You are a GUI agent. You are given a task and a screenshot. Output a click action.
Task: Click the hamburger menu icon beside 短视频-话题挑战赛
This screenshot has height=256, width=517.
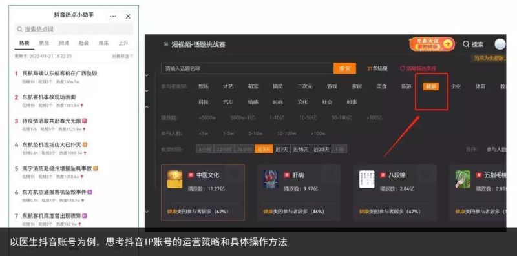pyautogui.click(x=165, y=44)
